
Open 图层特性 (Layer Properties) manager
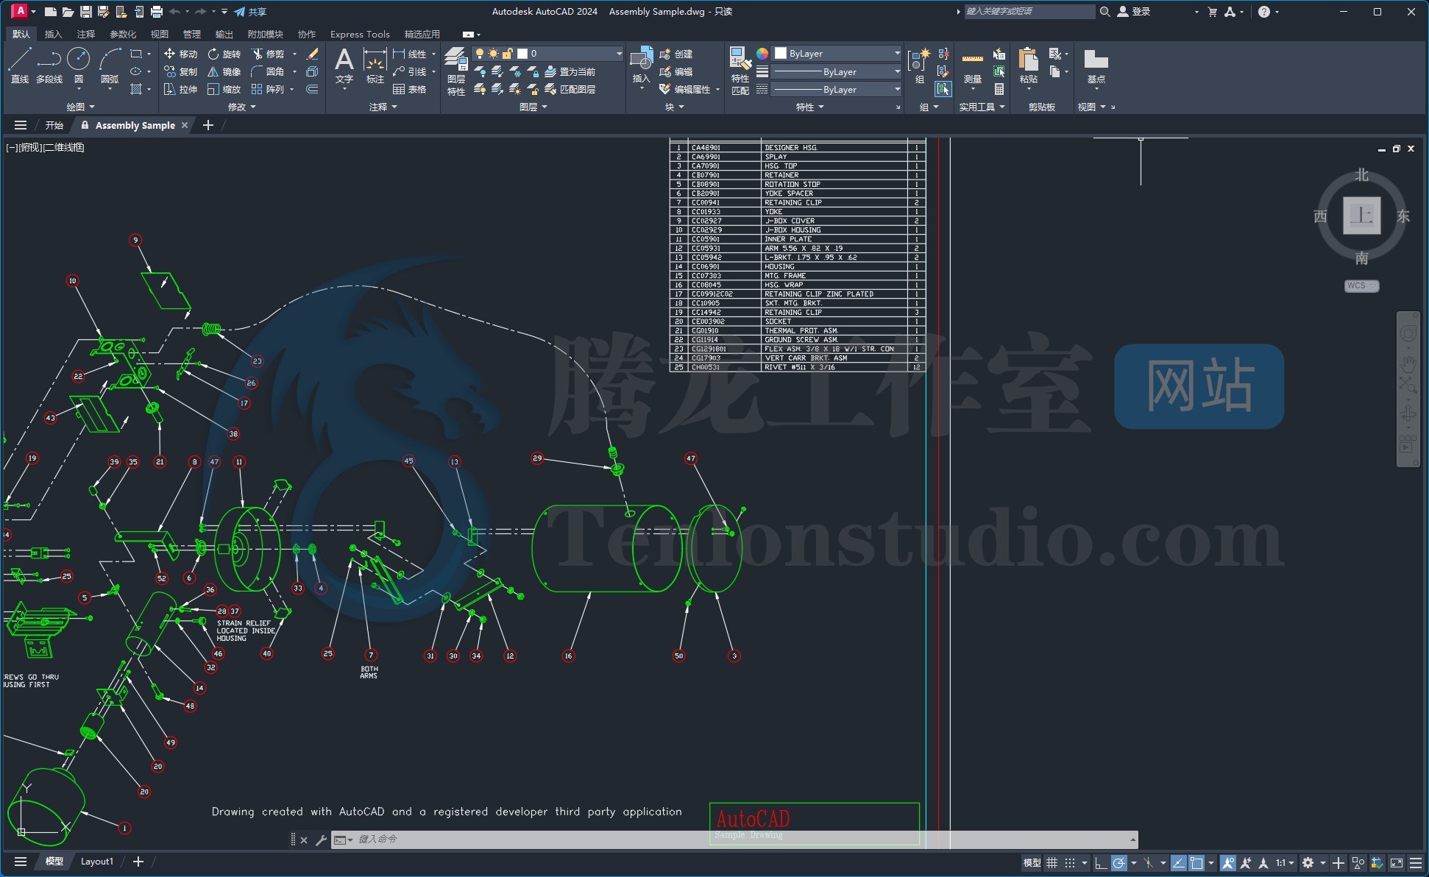point(456,71)
